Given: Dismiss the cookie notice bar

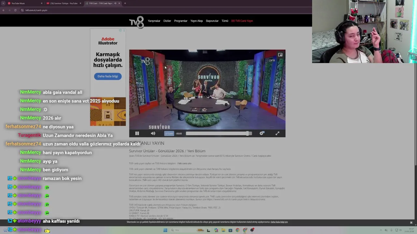Looking at the screenshot, I should pyautogui.click(x=411, y=223).
